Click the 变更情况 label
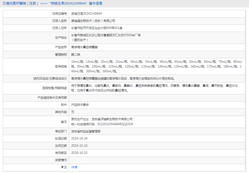 pos(61,160)
